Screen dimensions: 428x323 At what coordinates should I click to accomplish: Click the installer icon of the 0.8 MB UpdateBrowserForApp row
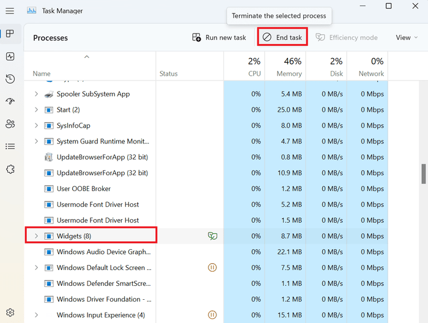point(49,158)
